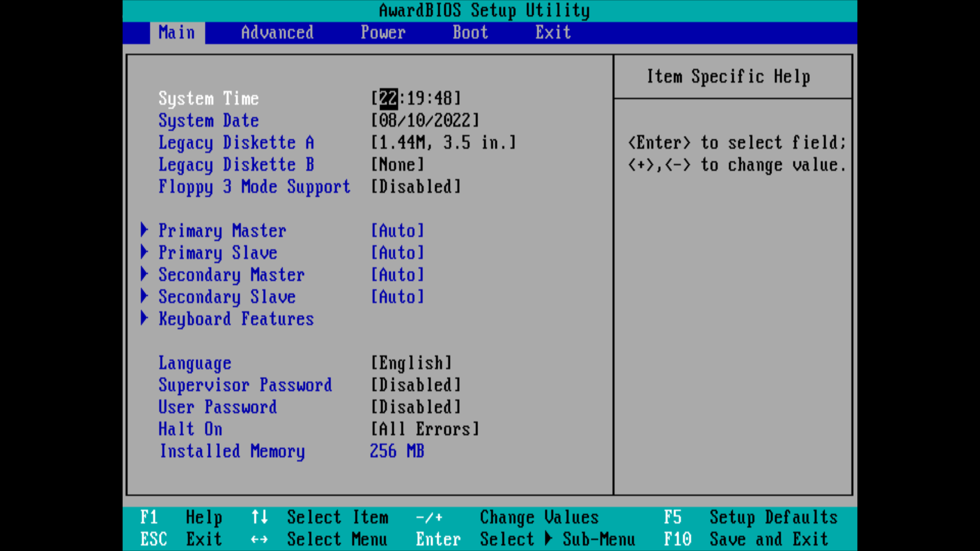Click the Secondary Slave submenu arrow
The image size is (980, 551).
pos(144,296)
